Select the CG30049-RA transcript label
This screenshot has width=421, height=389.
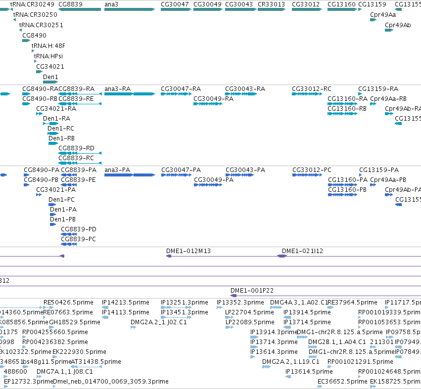click(213, 99)
